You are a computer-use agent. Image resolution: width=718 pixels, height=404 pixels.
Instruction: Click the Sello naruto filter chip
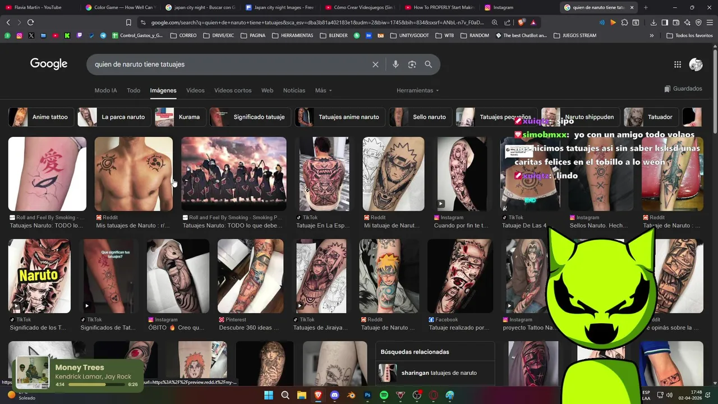coord(420,117)
